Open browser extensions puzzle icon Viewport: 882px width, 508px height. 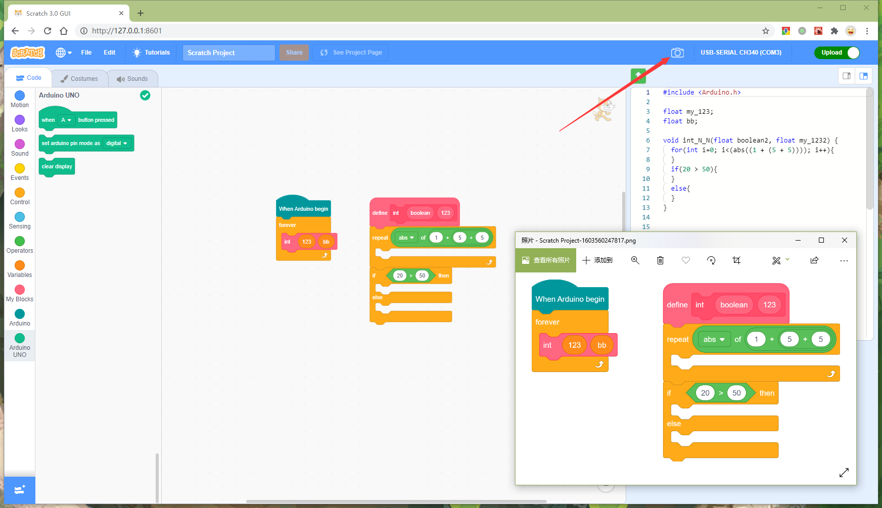(834, 31)
